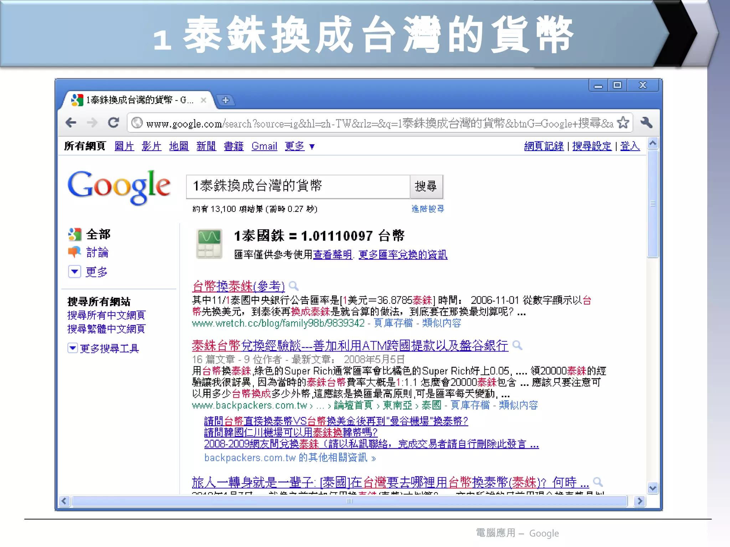
Task: Open sub-result 2008-2009網友間兌換泰銖
Action: pos(371,444)
